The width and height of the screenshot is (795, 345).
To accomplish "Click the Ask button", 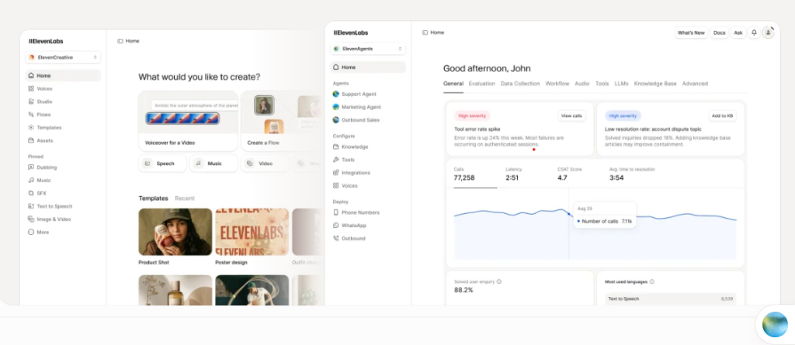I will (x=738, y=33).
